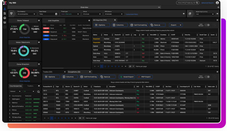The image size is (227, 131).
Task: Open items per page dropdown in Exceptions
Action: point(81,118)
